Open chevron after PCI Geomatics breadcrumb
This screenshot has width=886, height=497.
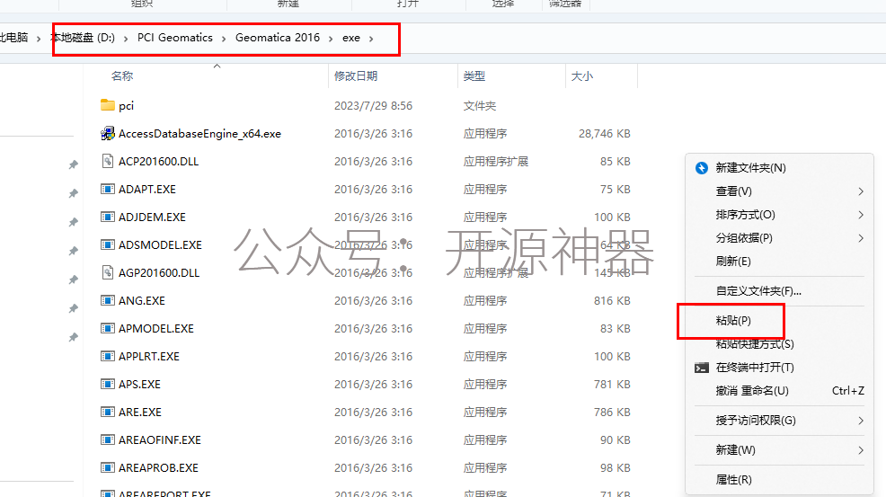(x=224, y=39)
